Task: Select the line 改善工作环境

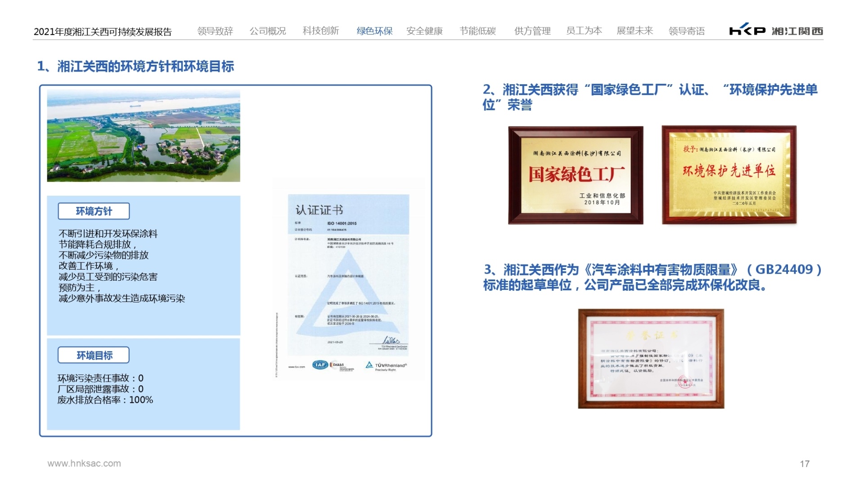Action: 89,266
